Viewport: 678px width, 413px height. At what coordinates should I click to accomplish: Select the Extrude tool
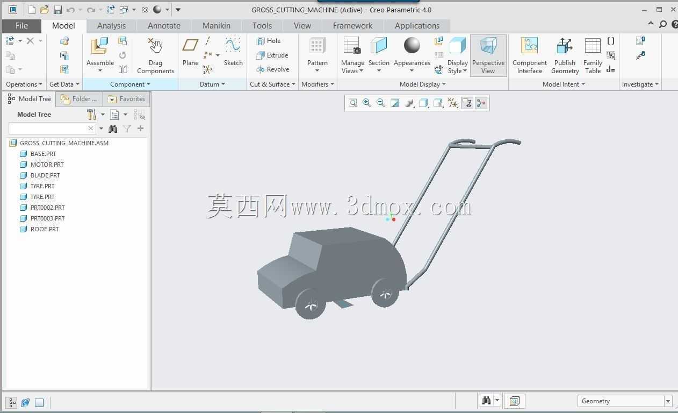pos(272,55)
